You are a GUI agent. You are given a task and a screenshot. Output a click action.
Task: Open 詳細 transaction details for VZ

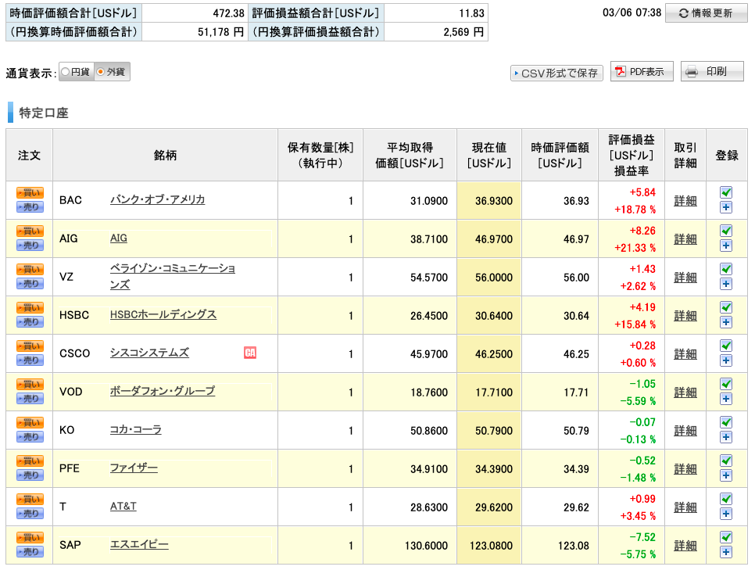(685, 278)
